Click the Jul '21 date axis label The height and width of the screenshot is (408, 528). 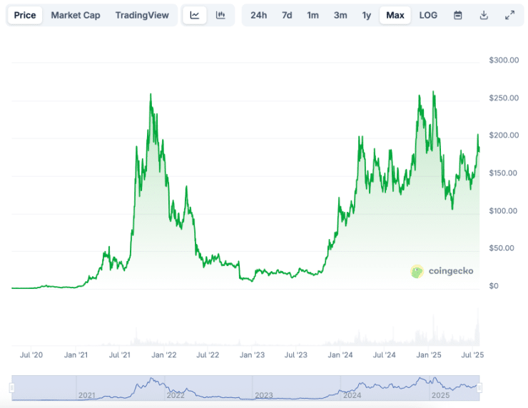(120, 355)
